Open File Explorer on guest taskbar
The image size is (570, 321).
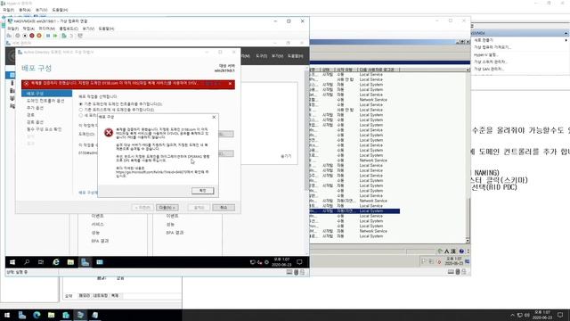(70, 262)
